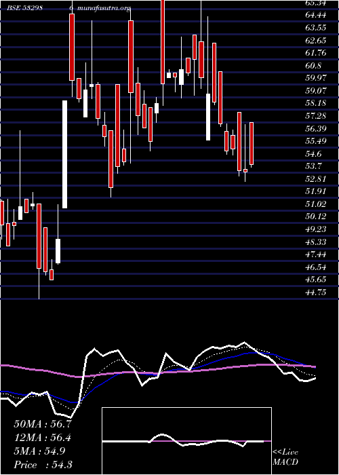Select the 54.6 price axis label
The image size is (339, 475).
pos(313,153)
